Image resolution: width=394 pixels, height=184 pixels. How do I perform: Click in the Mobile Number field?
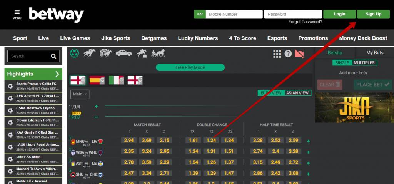pyautogui.click(x=234, y=14)
